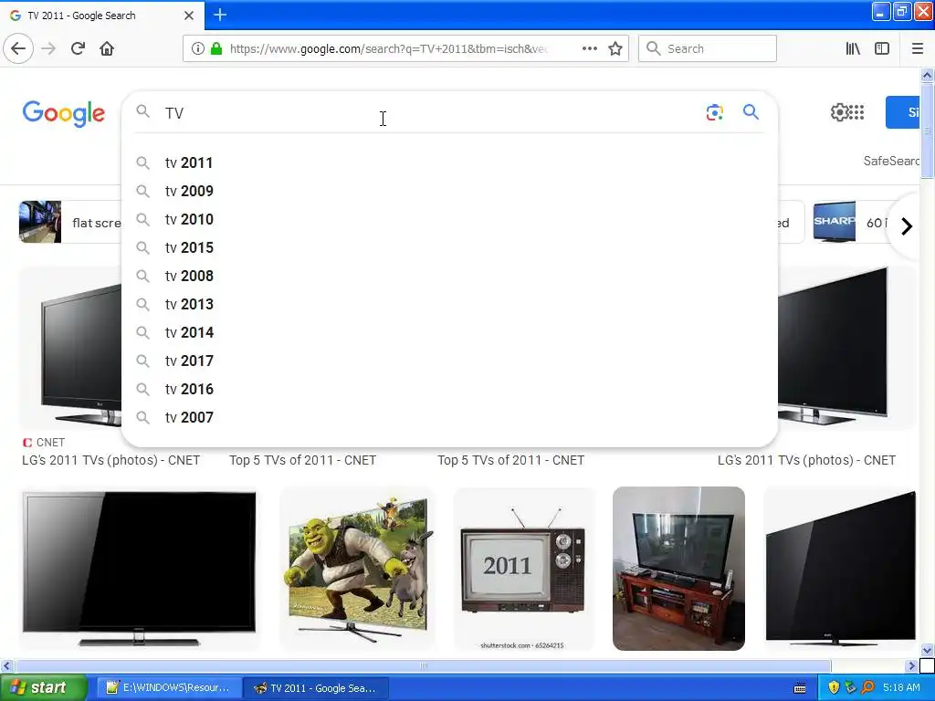Click the scroll down arrow
This screenshot has height=701, width=935.
927,650
